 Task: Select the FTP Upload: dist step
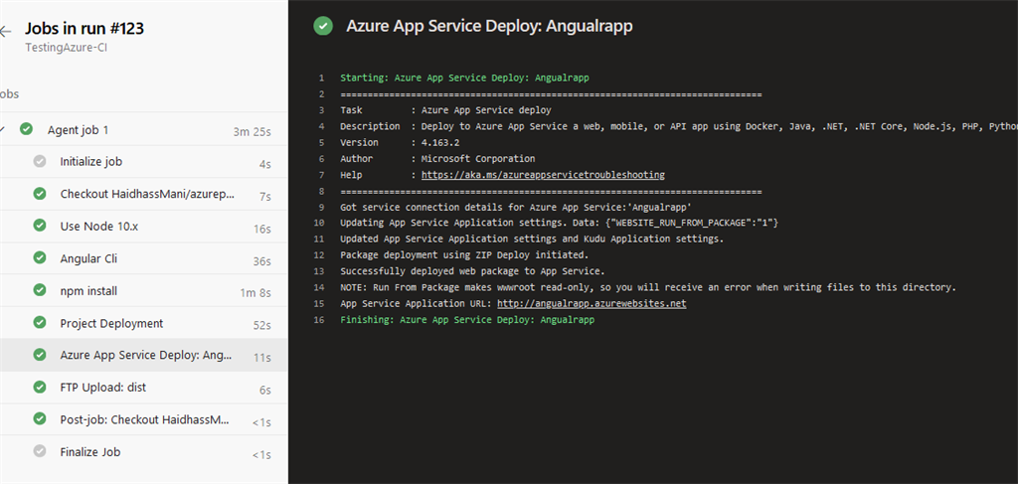point(143,388)
